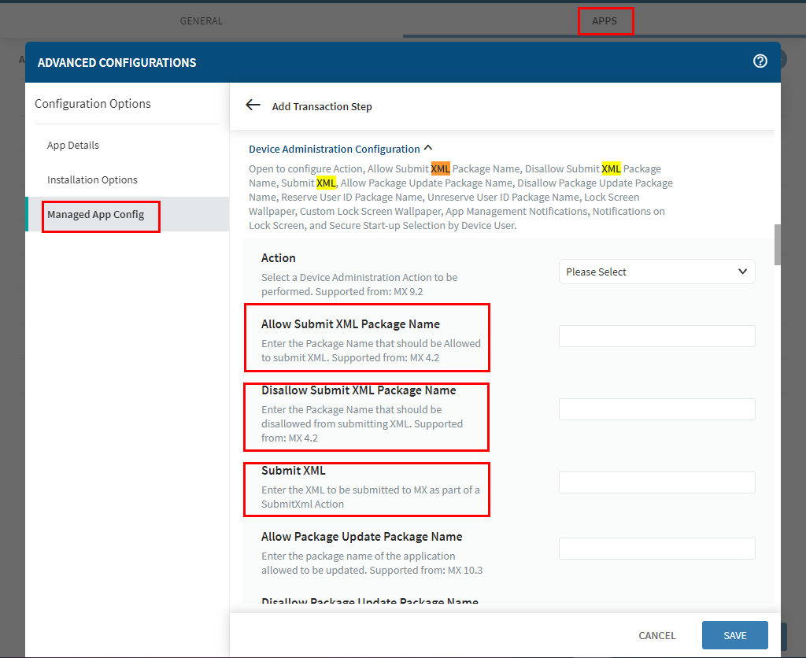The width and height of the screenshot is (806, 658).
Task: Click the vertical scrollbar thumb in the config panel
Action: (x=778, y=244)
